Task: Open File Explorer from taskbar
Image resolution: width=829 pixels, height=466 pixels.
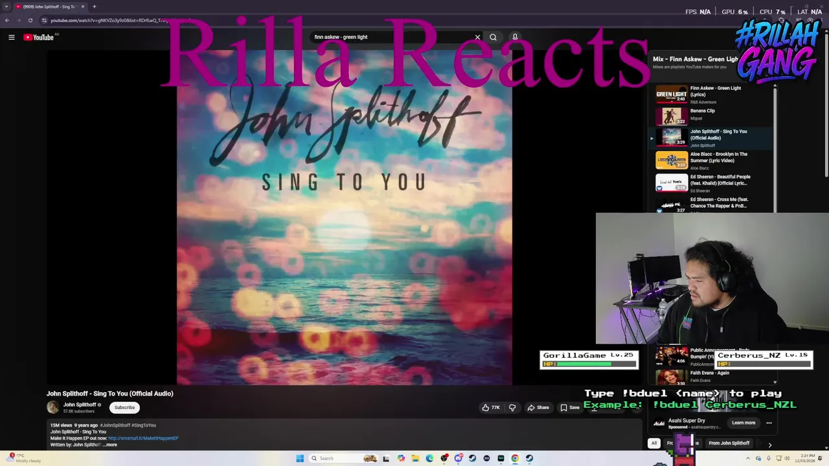Action: pos(415,458)
